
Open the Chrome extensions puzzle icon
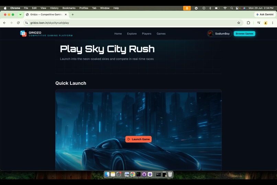click(x=248, y=23)
